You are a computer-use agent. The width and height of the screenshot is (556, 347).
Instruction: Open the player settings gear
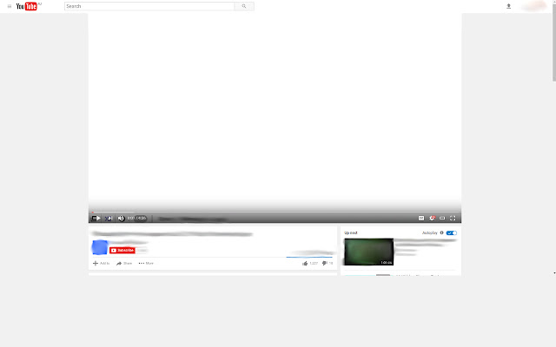[432, 218]
